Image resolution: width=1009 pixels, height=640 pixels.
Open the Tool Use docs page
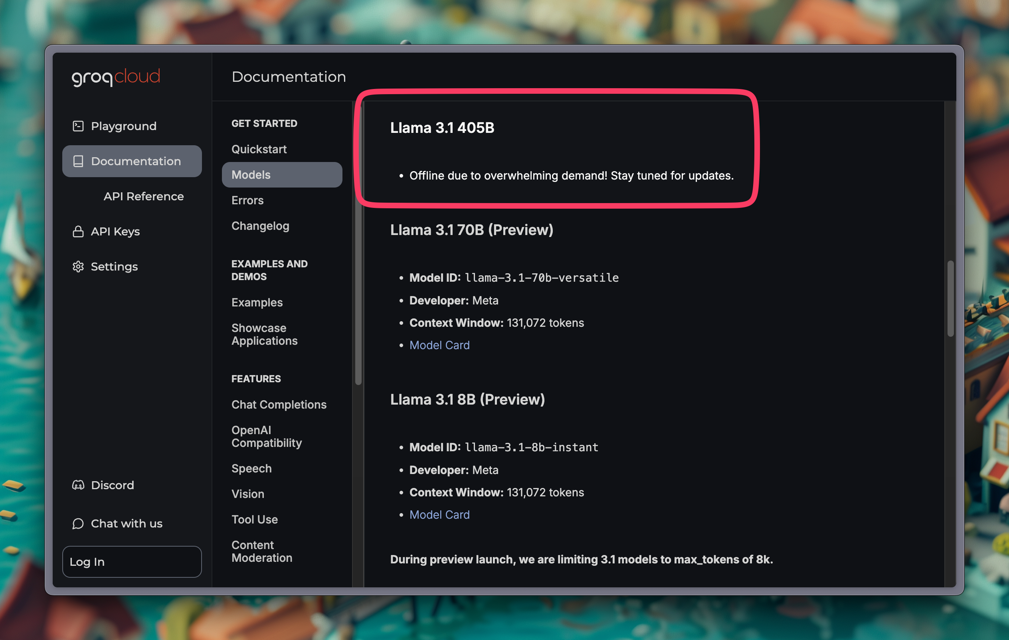coord(255,520)
